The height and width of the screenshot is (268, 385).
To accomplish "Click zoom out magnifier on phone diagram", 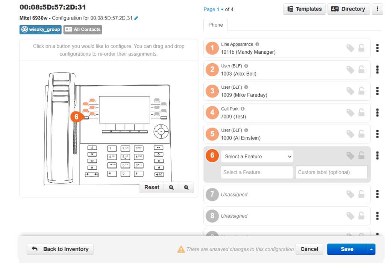I will point(171,187).
